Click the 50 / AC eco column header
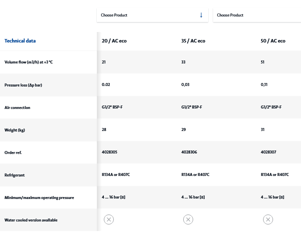This screenshot has width=301, height=232. click(x=273, y=41)
